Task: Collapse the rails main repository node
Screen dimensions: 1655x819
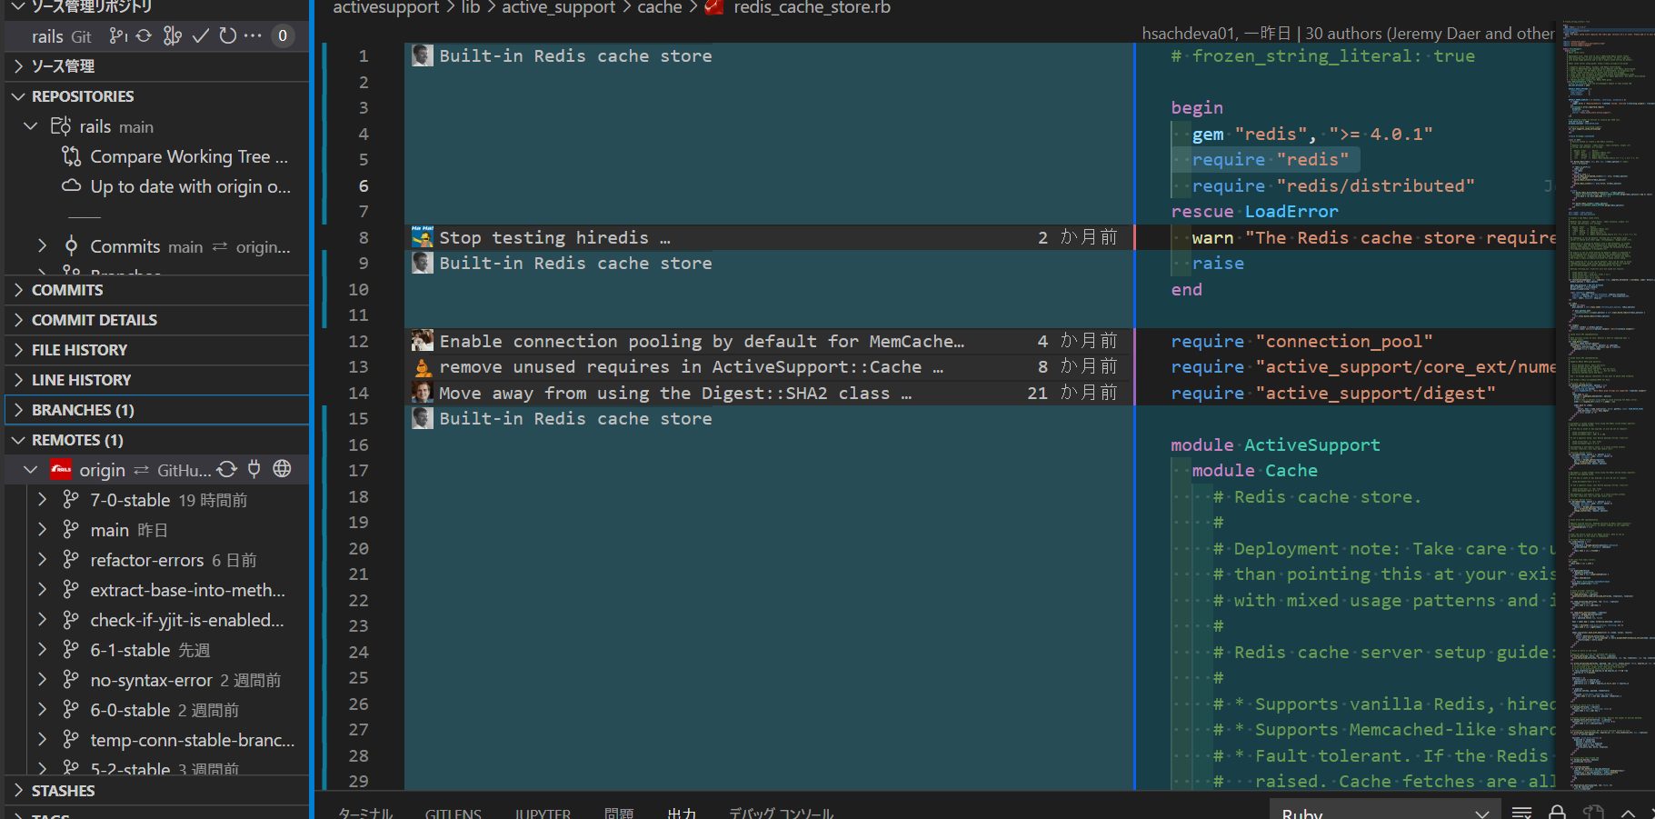Action: point(31,125)
